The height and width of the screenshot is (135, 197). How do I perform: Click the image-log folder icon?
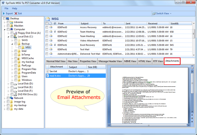point(11,102)
